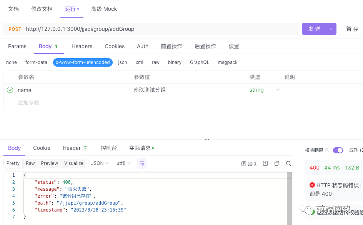Switch to the Headers request tab
The height and width of the screenshot is (225, 363).
pos(82,46)
